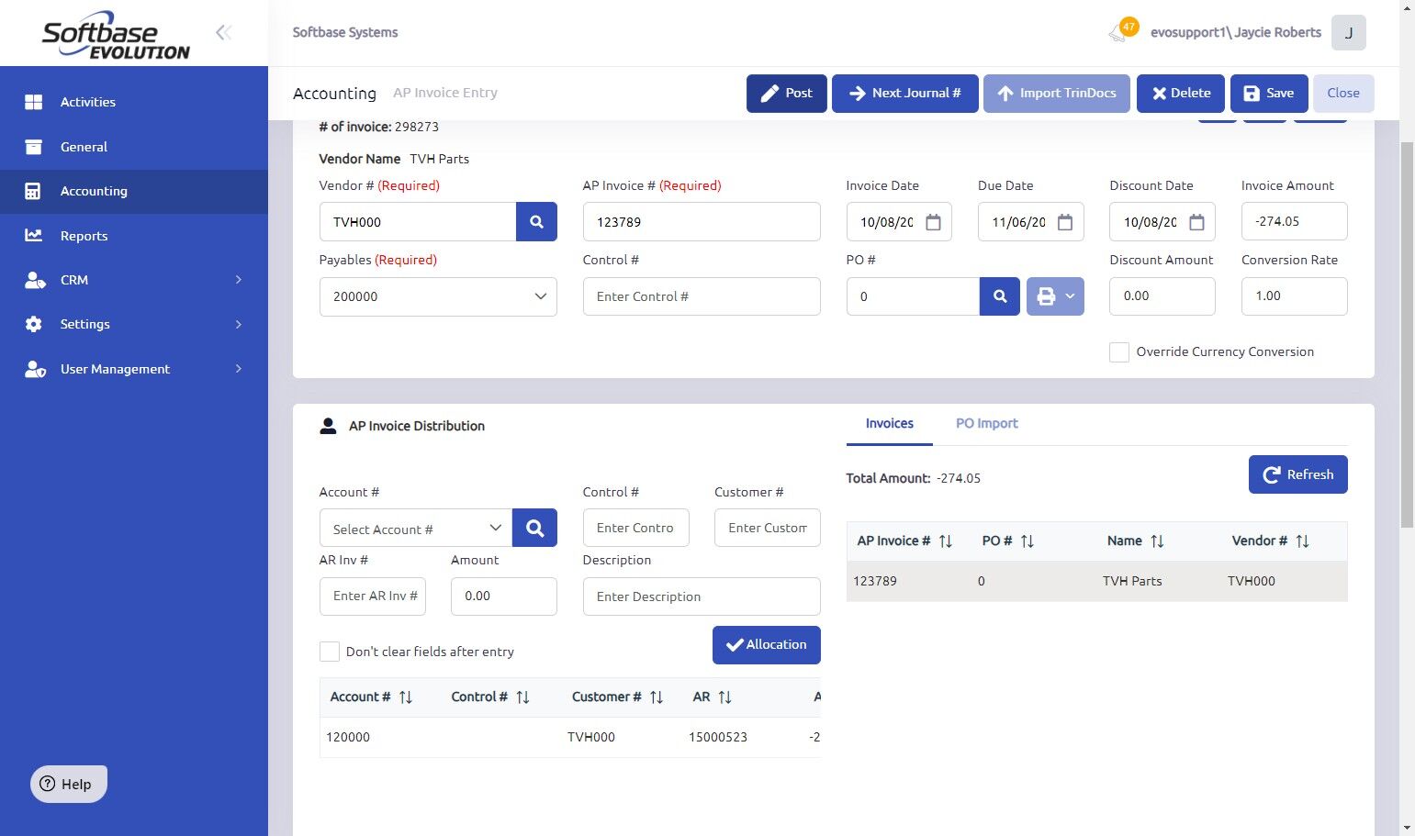Image resolution: width=1415 pixels, height=836 pixels.
Task: Click the Discount Amount field
Action: [x=1162, y=296]
